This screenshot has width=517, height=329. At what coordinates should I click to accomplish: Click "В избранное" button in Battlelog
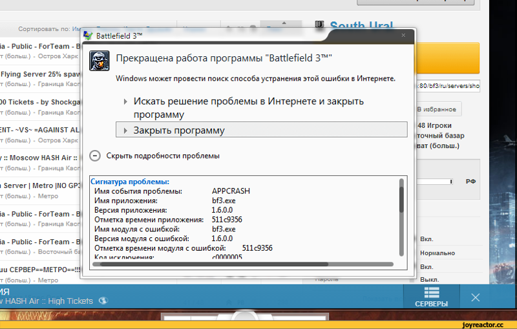tap(438, 109)
